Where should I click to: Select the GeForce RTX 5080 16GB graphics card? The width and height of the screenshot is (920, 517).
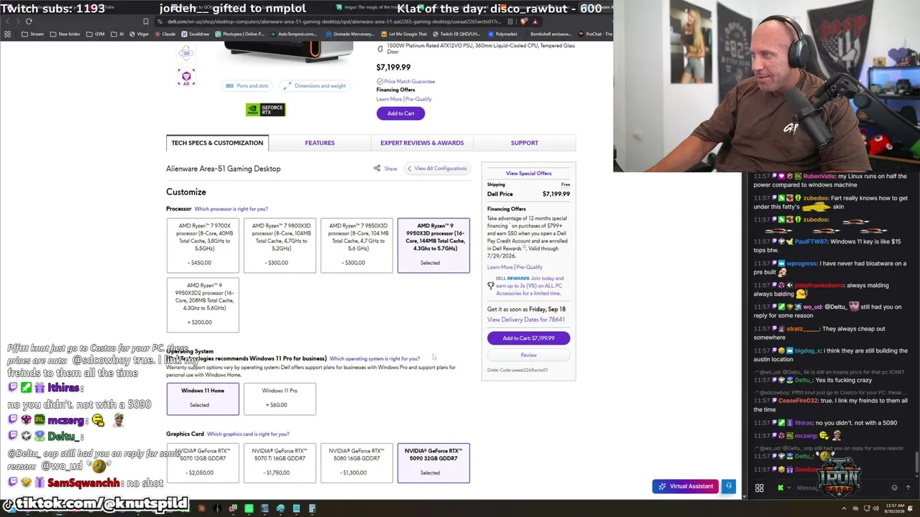click(356, 462)
